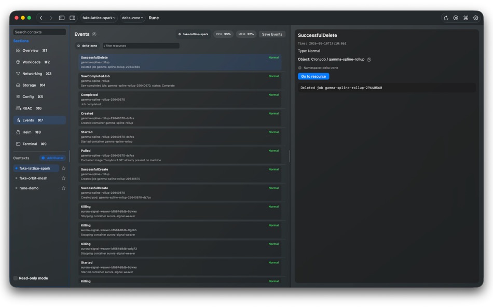
Task: Open the Terminal section
Action: (x=39, y=144)
